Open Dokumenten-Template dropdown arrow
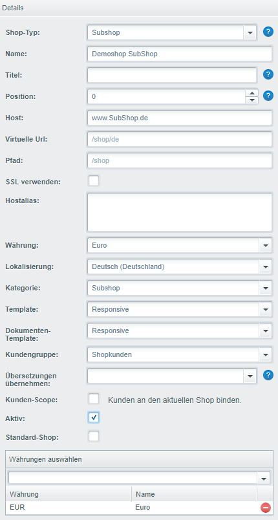 (x=266, y=330)
